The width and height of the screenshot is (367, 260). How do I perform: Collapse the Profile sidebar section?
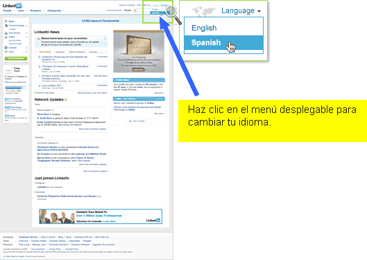coord(26,37)
